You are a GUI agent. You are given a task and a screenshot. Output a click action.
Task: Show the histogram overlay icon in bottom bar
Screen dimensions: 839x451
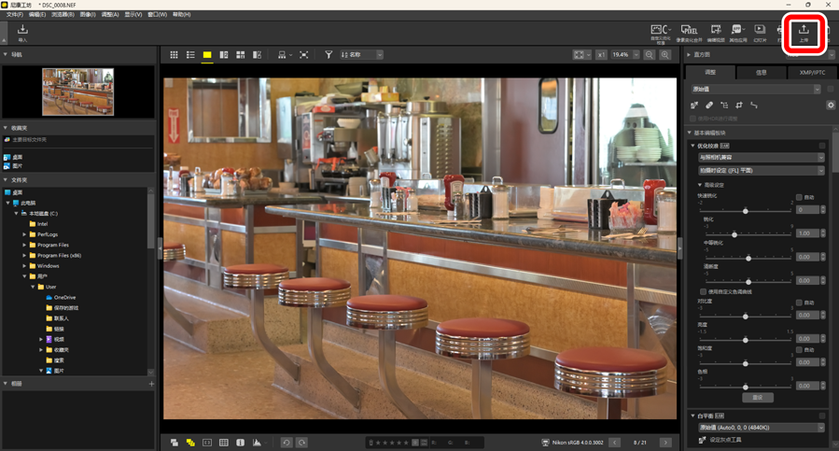coord(257,443)
